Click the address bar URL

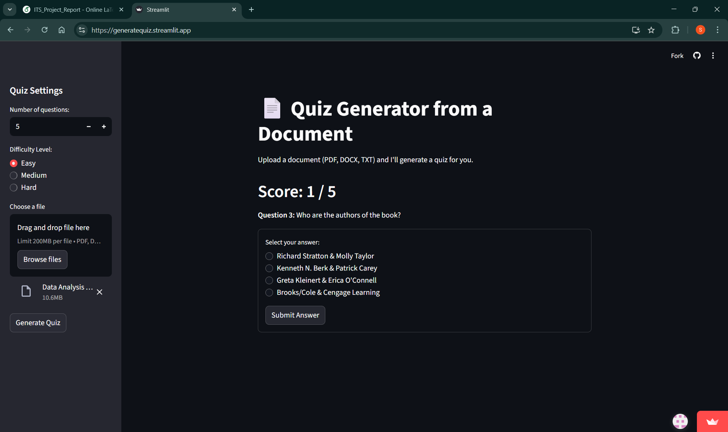141,30
